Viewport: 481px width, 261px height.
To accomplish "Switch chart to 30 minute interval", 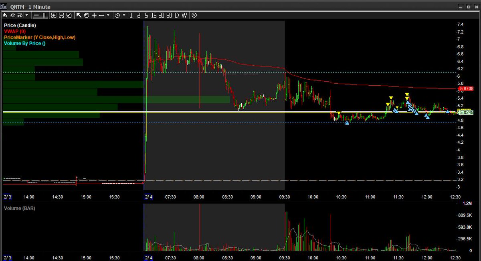I will (162, 15).
